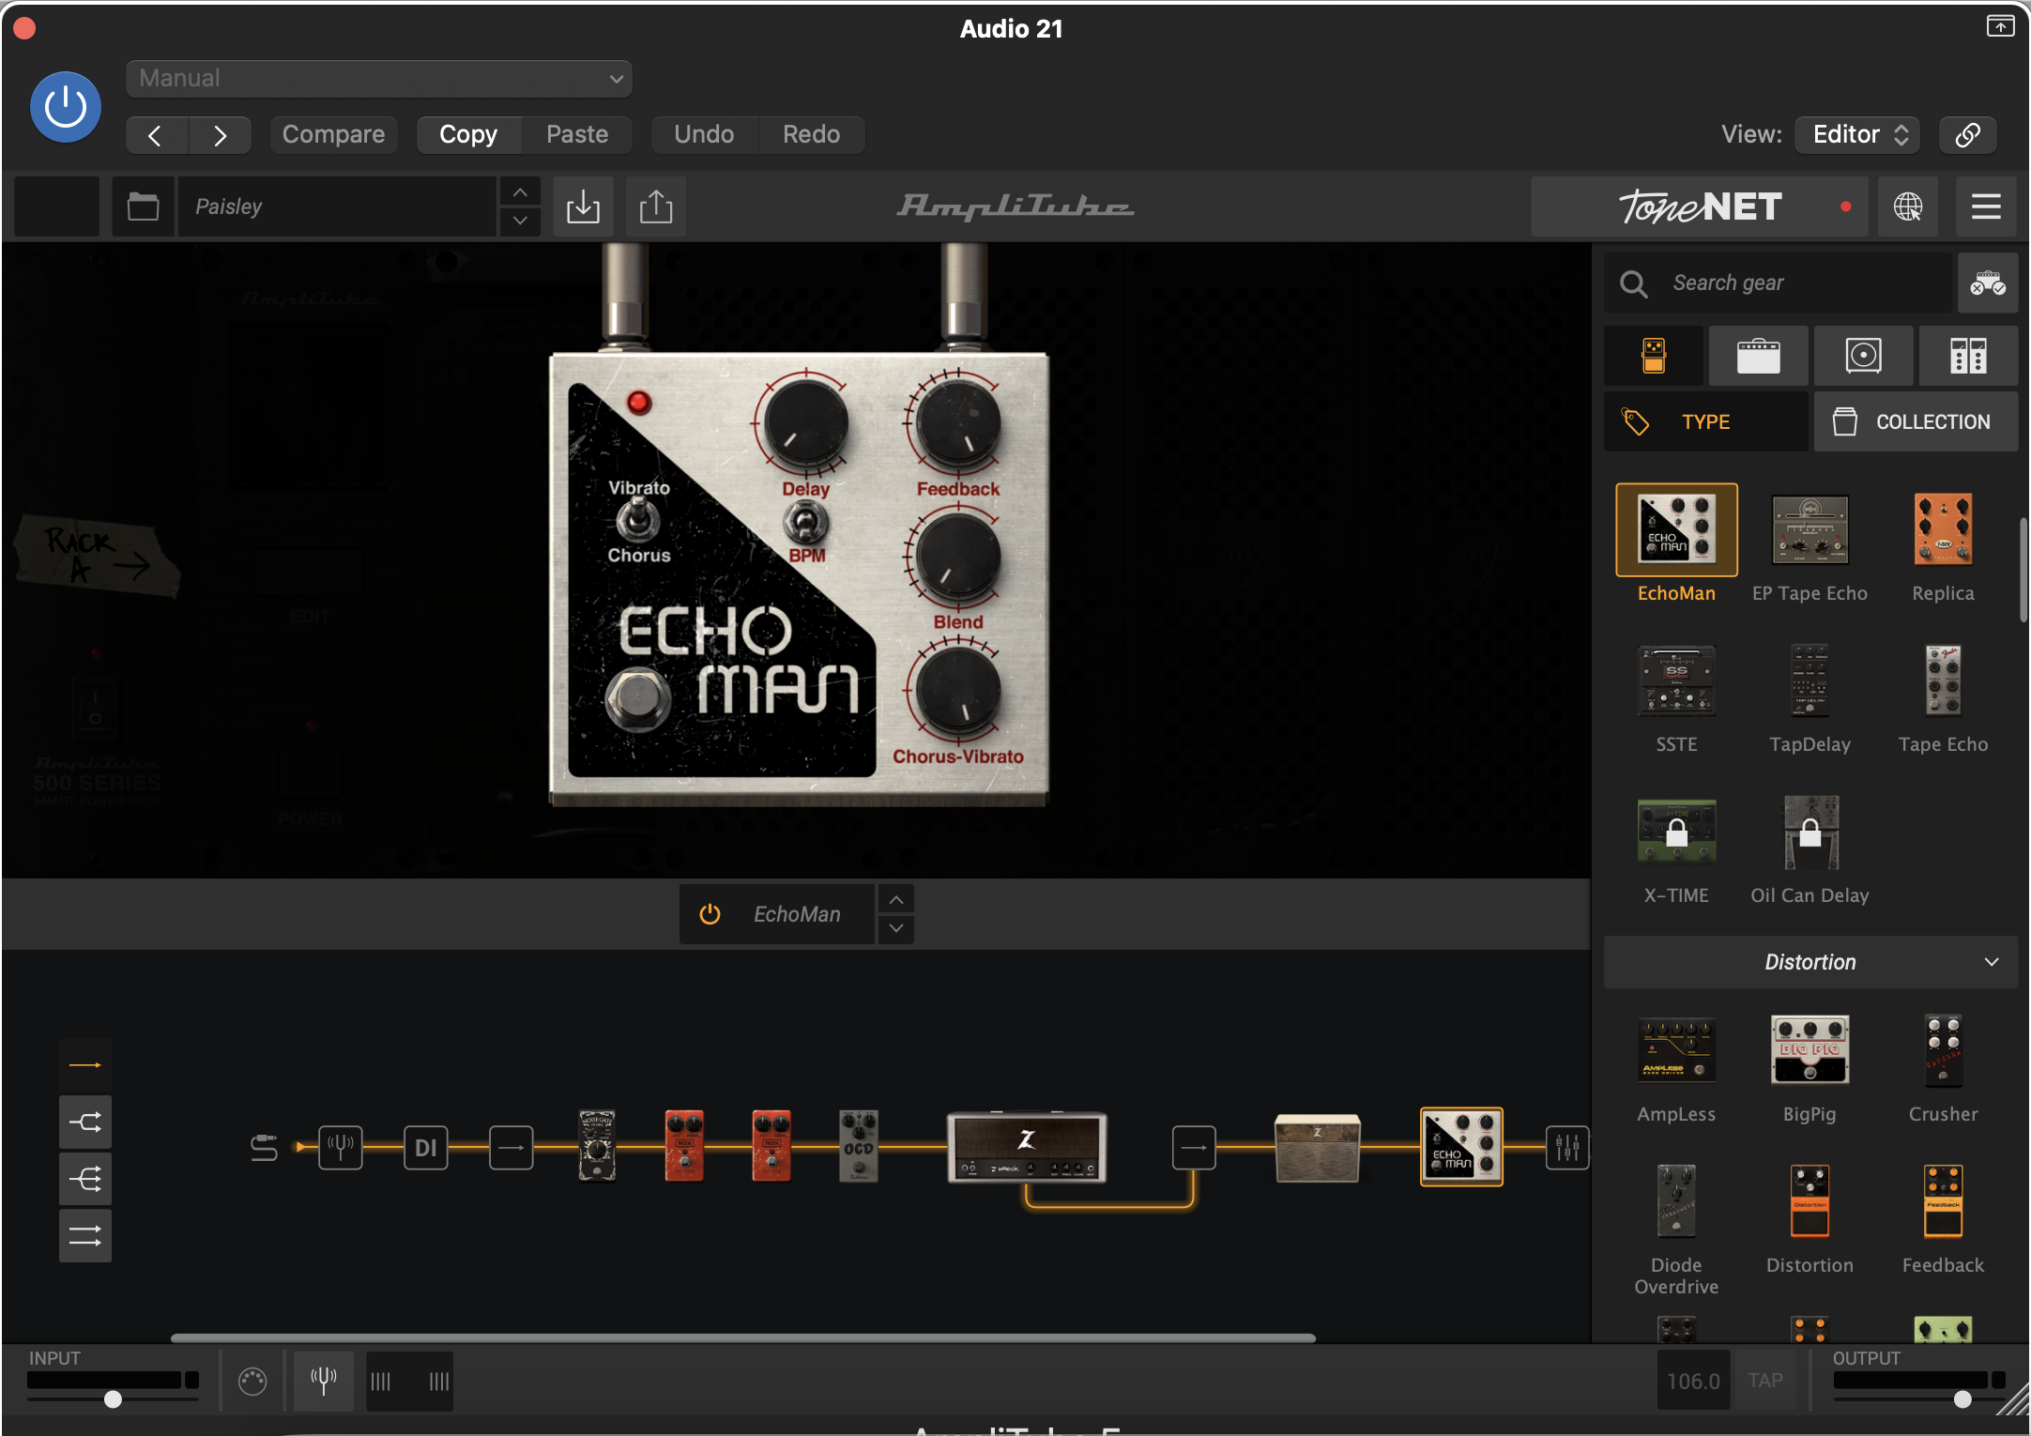Viewport: 2031px width, 1436px height.
Task: Click the export preset share icon
Action: 655,206
